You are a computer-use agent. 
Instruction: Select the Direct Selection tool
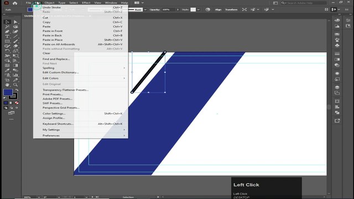[15, 22]
